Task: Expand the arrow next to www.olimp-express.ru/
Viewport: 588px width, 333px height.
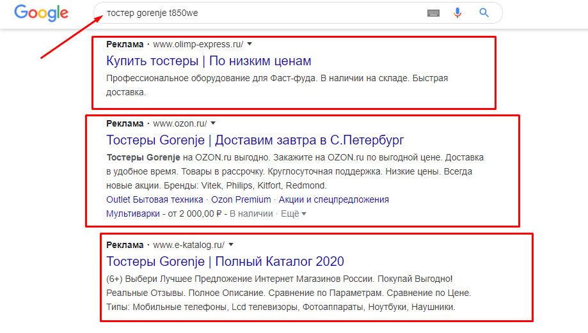Action: [x=250, y=44]
